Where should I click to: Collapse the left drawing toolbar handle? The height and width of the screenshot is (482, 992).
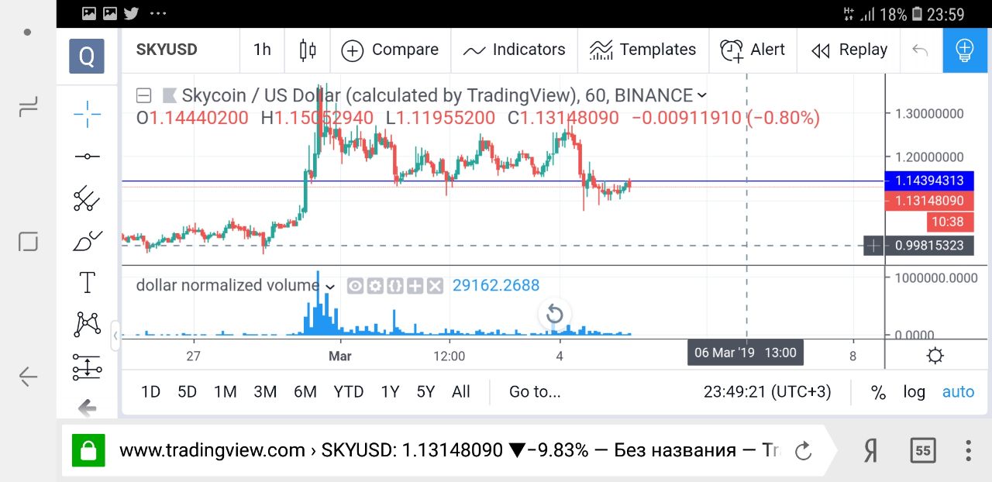coord(115,336)
